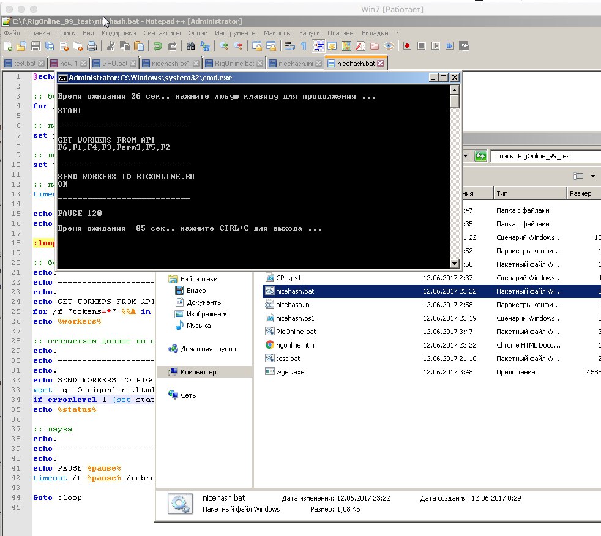Click the cmd window scroll down arrow

click(454, 263)
